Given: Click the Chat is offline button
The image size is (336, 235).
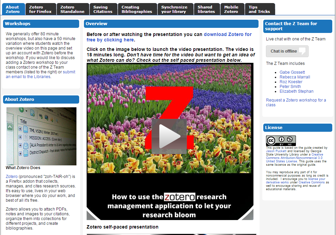Looking at the screenshot, I should (x=287, y=51).
